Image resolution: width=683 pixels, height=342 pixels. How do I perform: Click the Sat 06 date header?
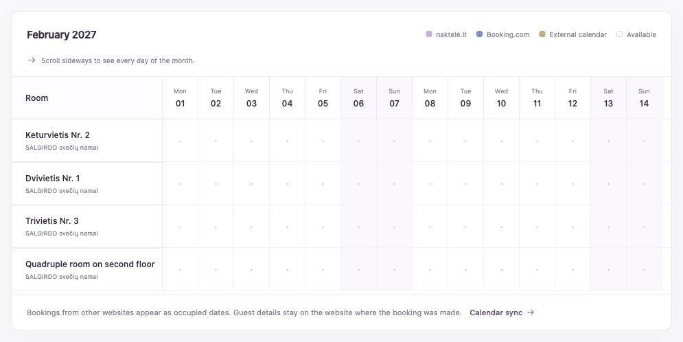coord(359,98)
